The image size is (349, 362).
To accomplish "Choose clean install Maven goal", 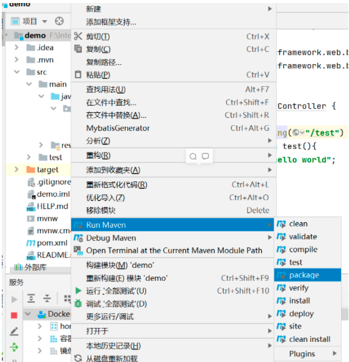I will click(307, 339).
